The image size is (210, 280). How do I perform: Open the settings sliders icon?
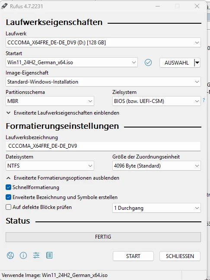(36, 255)
